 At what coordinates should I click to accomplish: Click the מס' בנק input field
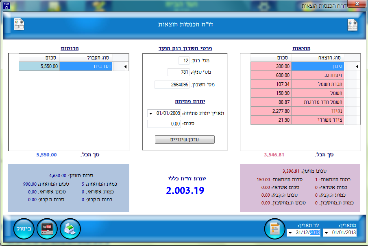(x=184, y=61)
